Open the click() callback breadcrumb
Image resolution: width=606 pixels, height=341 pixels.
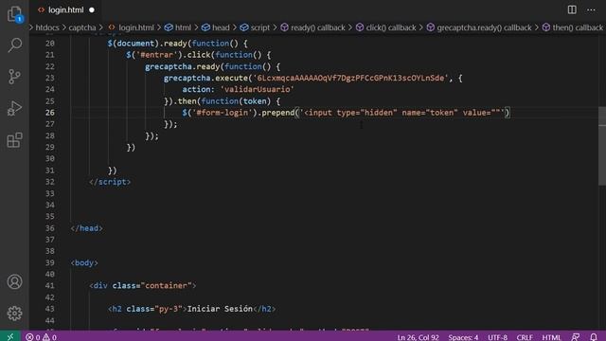tap(386, 27)
